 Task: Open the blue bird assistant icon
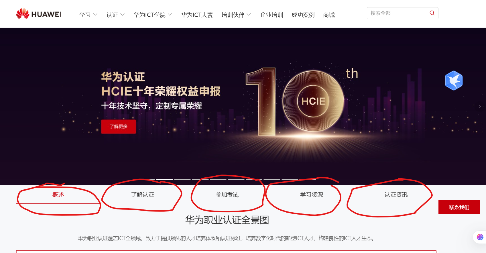454,81
